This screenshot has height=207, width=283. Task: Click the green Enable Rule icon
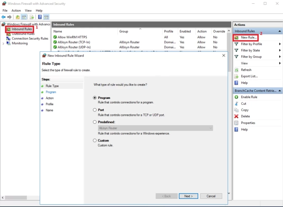(x=237, y=97)
